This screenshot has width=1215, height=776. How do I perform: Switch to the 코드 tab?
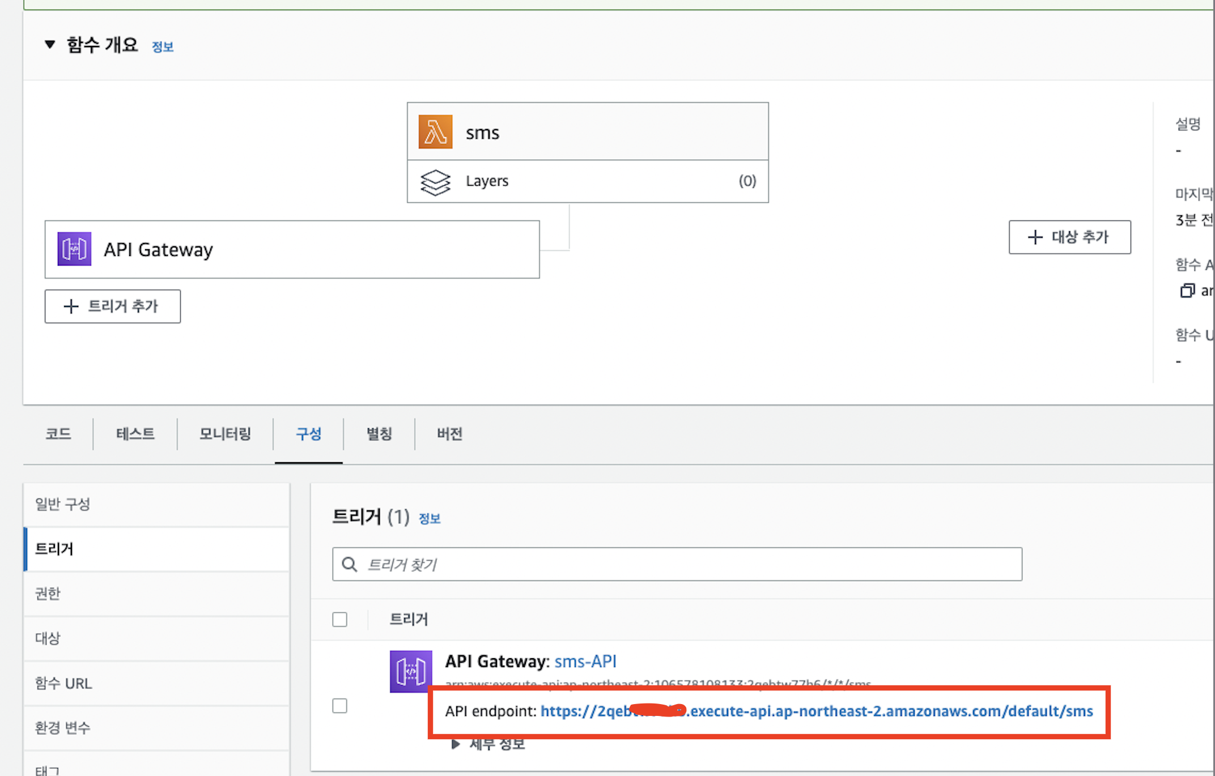click(58, 434)
